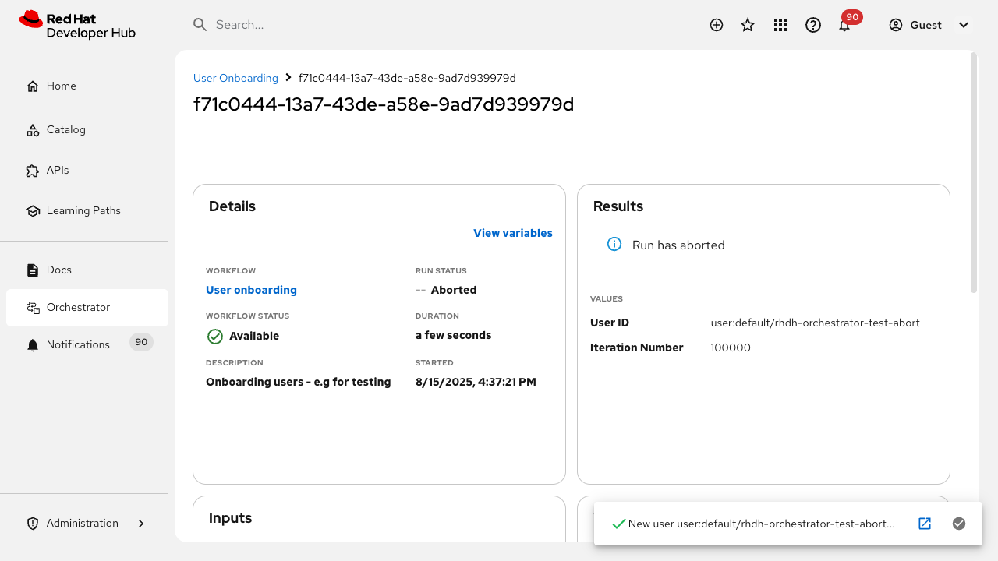This screenshot has height=561, width=998.
Task: Select Orchestrator in the sidebar
Action: 78,308
